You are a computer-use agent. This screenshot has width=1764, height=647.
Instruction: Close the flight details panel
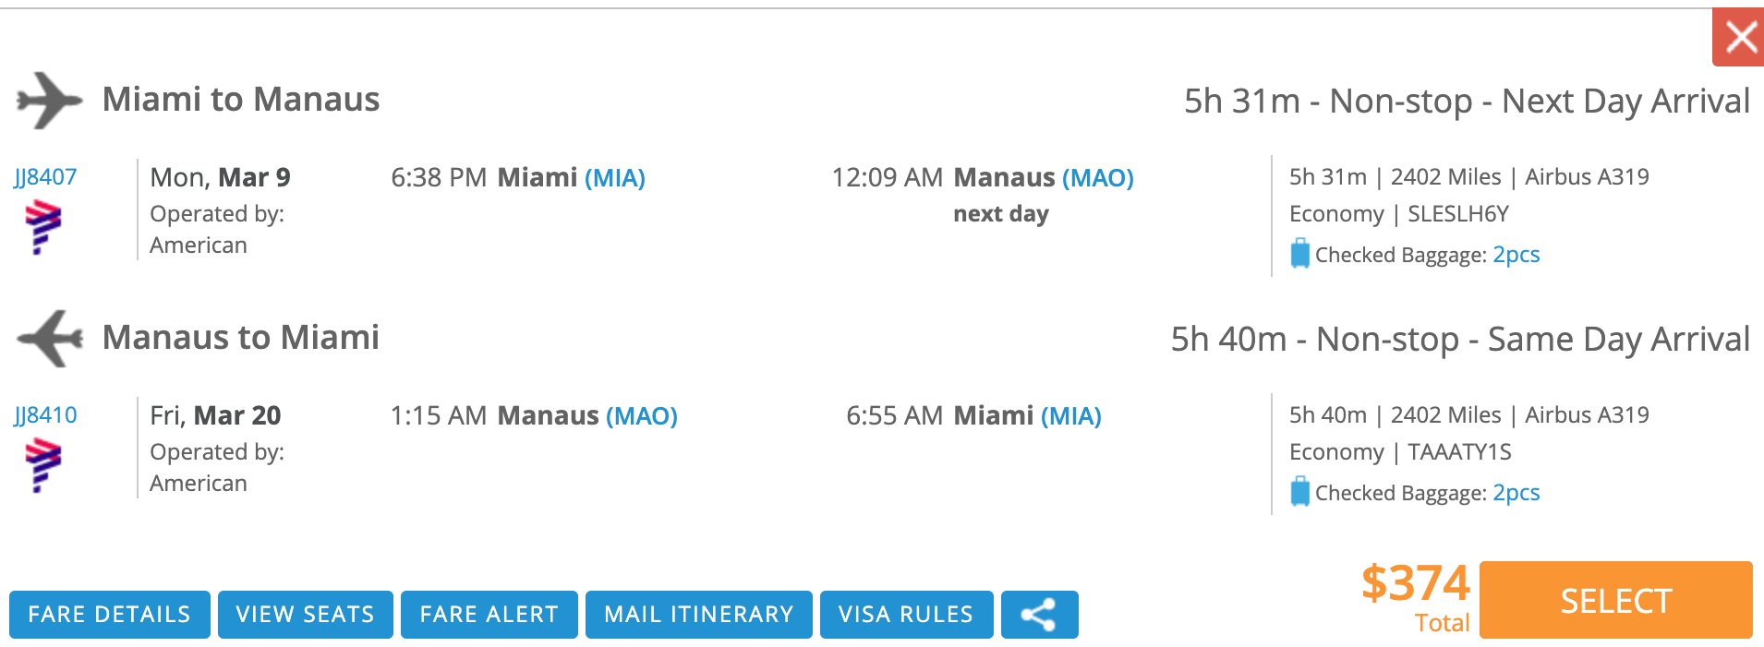click(1739, 38)
